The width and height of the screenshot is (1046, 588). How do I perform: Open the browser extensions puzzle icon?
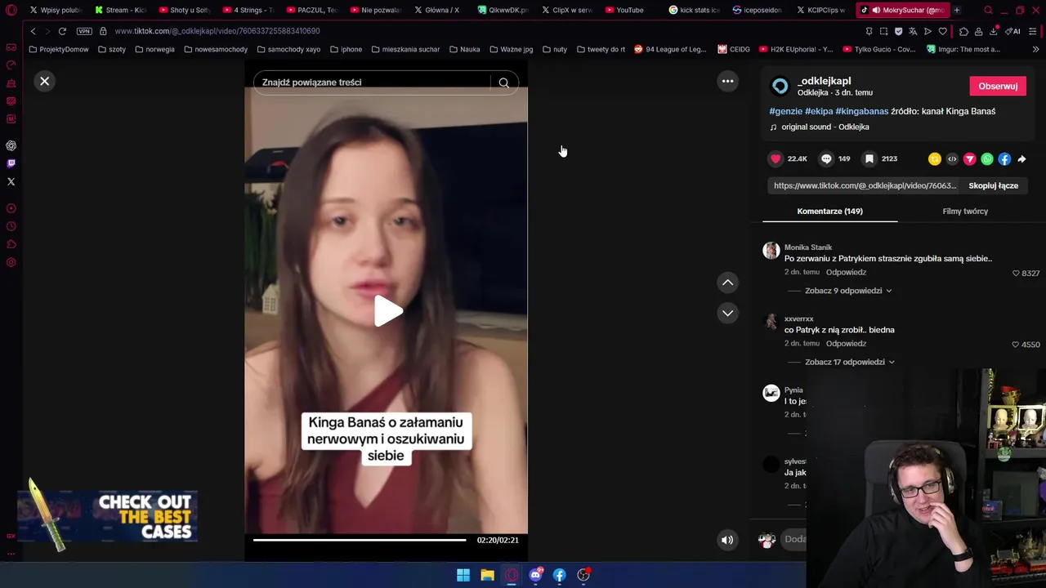tap(963, 31)
